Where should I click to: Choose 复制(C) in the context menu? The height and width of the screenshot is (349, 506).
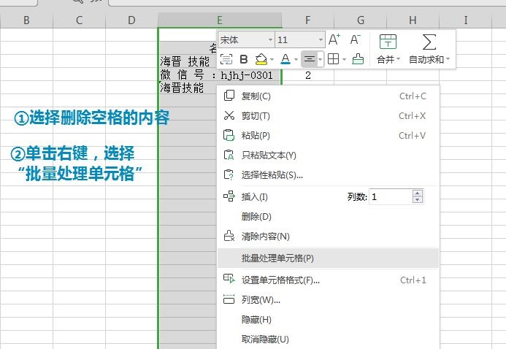click(x=256, y=96)
